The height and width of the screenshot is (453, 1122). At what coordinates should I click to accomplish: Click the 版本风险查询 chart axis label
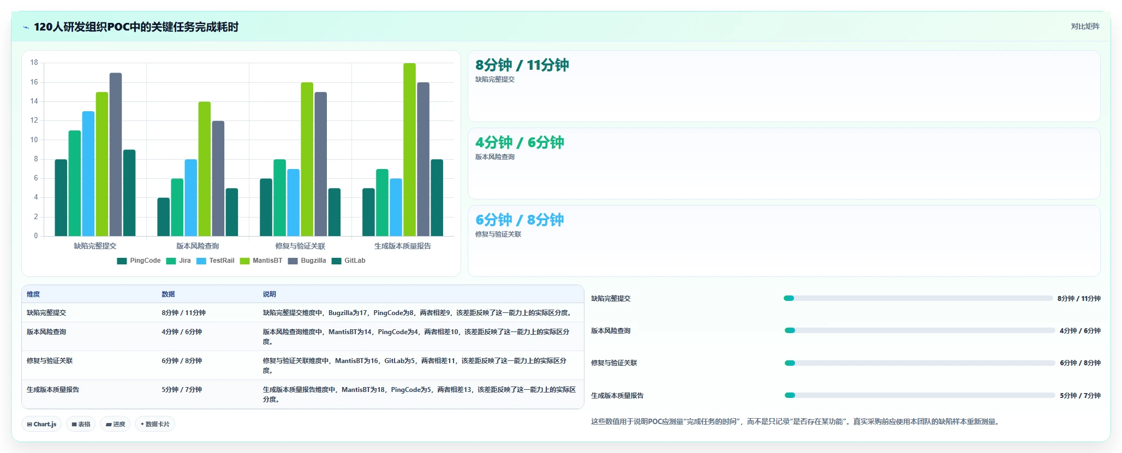click(x=198, y=246)
